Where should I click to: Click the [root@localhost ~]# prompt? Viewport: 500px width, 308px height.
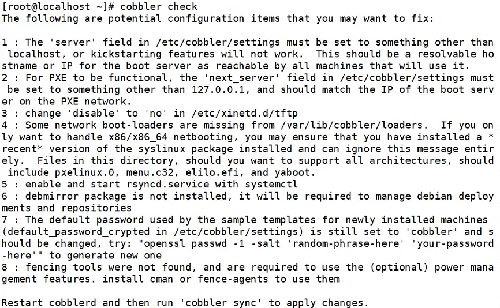pos(58,6)
